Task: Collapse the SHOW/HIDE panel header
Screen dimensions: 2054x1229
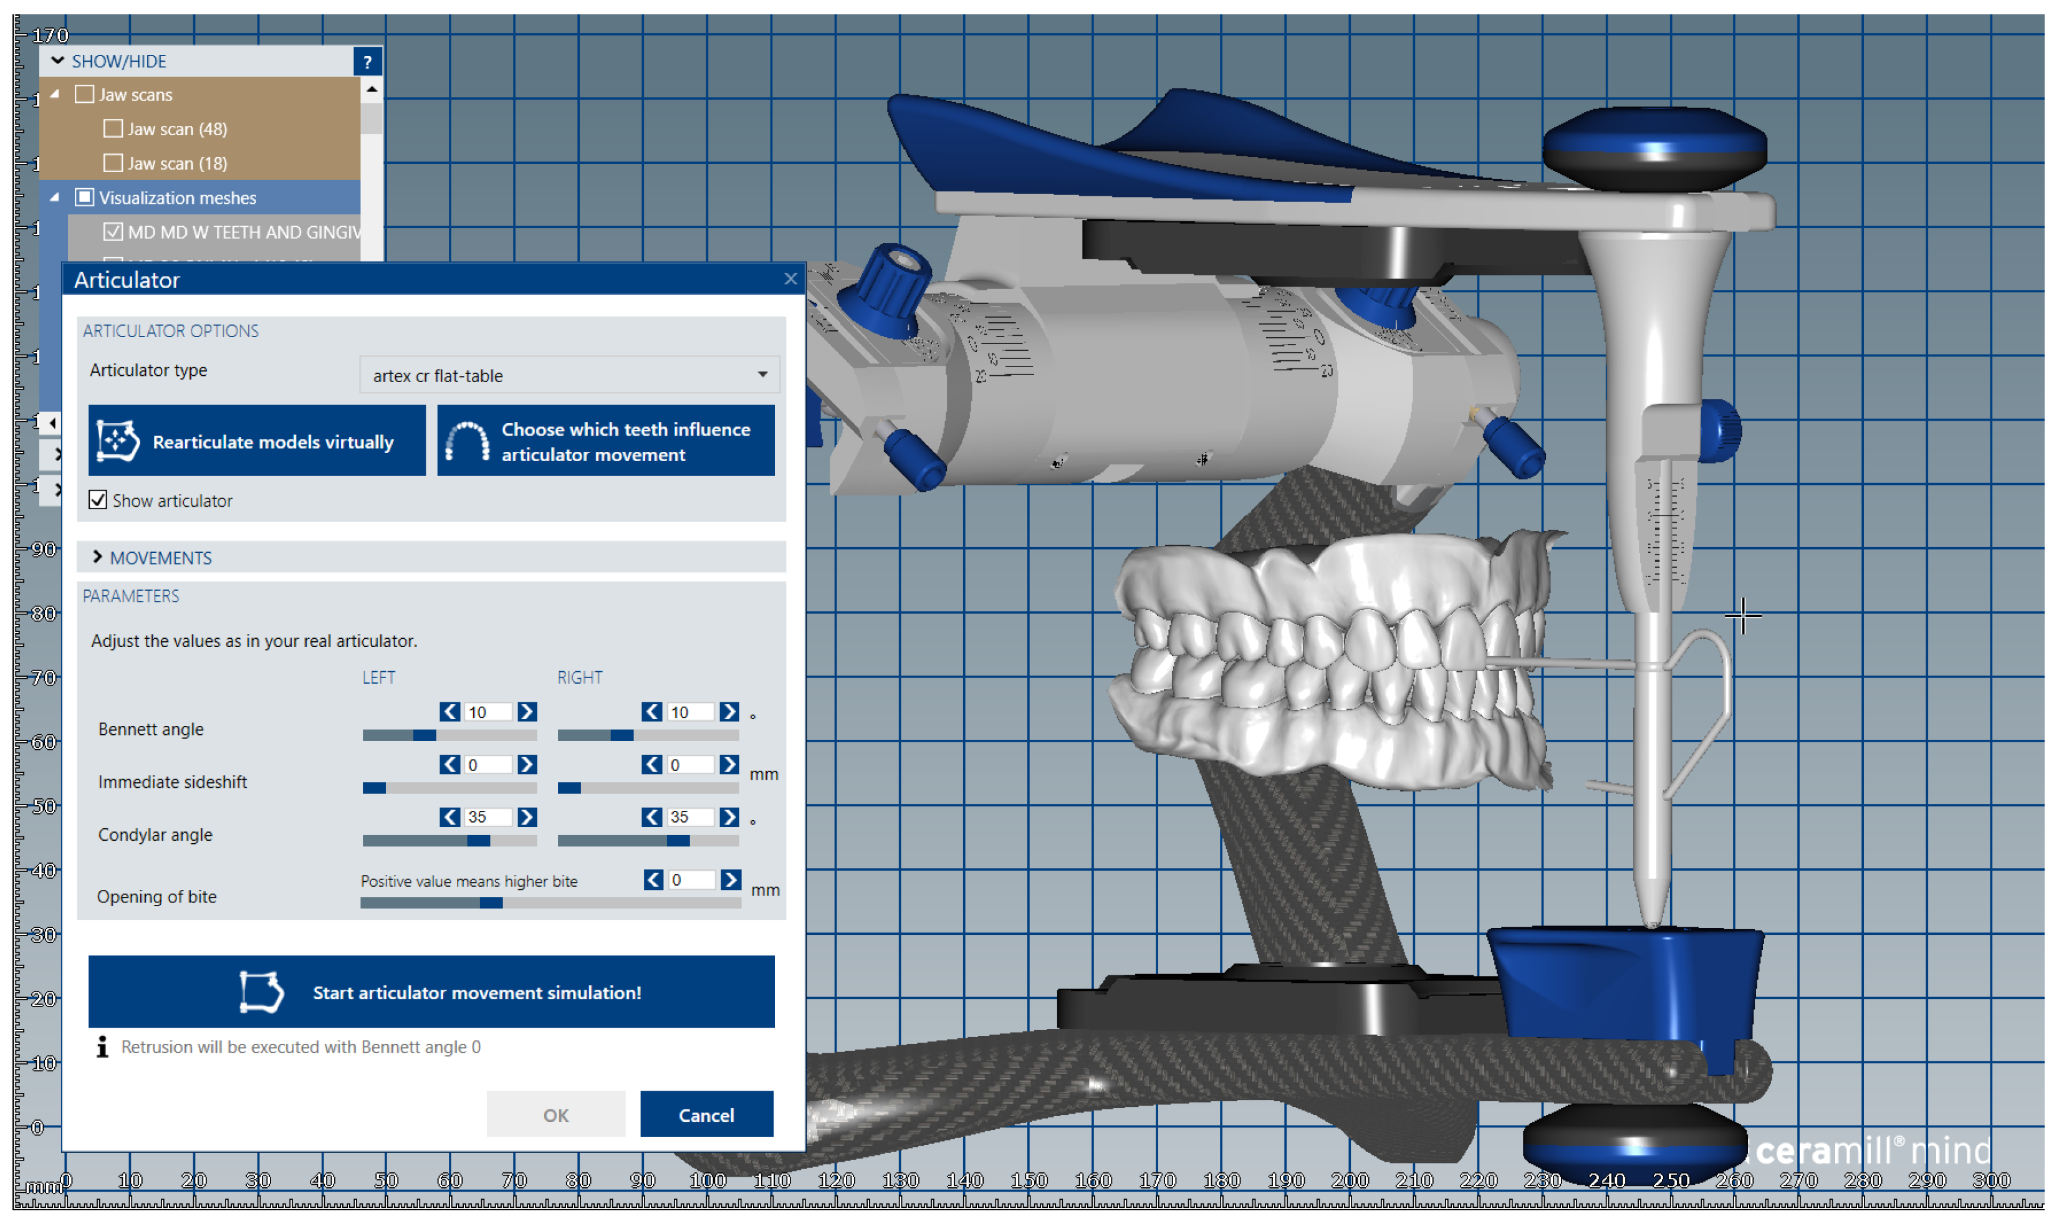Action: click(118, 61)
